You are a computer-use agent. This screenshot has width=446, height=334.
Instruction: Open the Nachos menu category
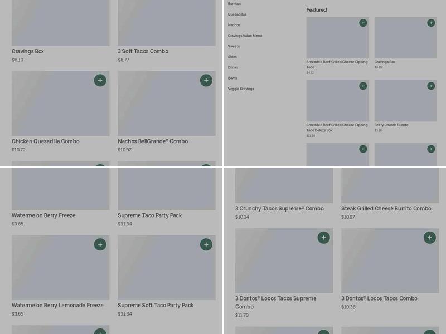(234, 25)
